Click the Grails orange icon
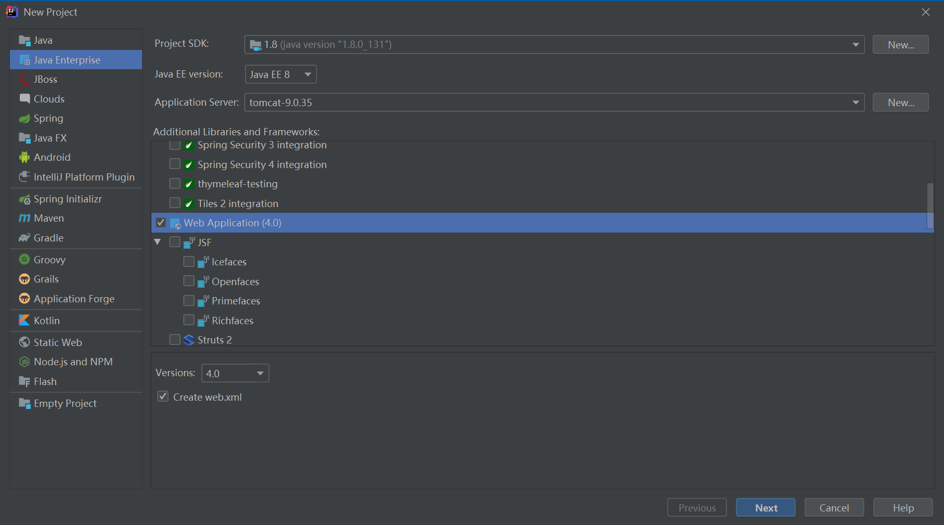944x525 pixels. (24, 279)
